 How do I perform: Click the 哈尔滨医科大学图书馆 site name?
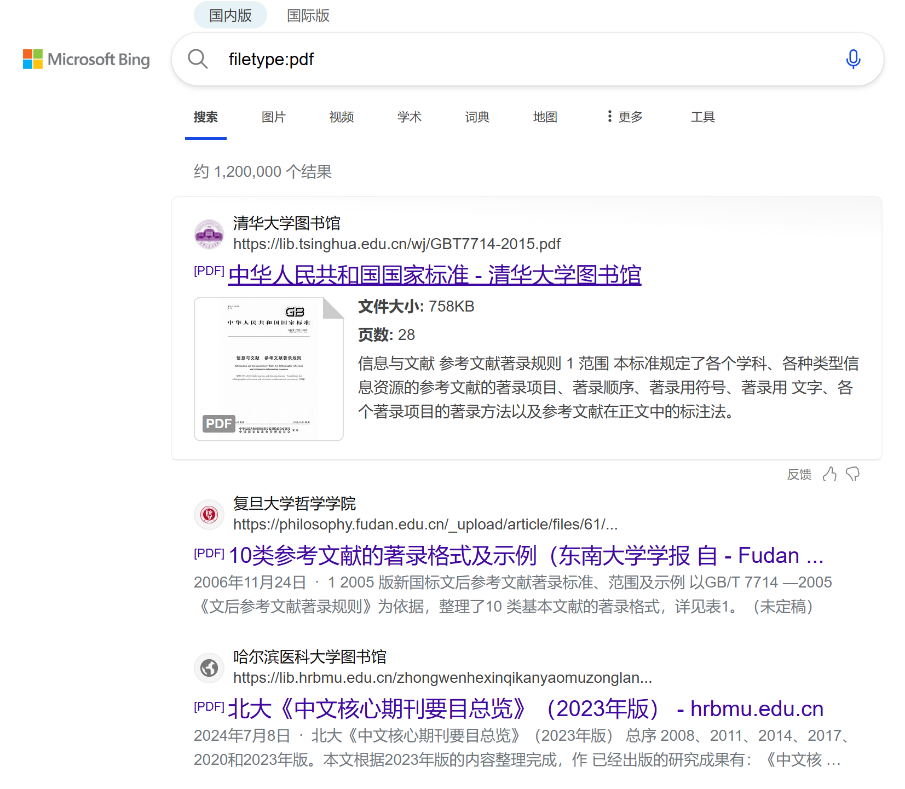click(x=310, y=656)
